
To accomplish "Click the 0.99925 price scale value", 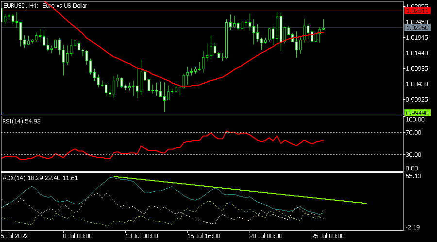I will [417, 100].
